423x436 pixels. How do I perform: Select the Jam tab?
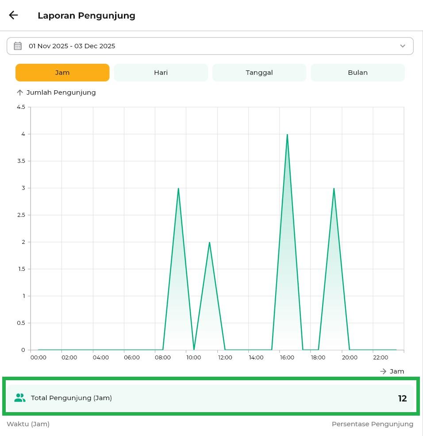point(62,73)
